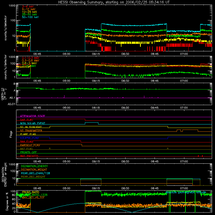
Task: Click the '0.8-7 MeV' legend label
Action: [29, 63]
